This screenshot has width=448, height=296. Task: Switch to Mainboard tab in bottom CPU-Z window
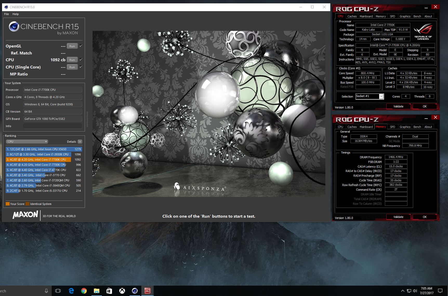(x=366, y=127)
